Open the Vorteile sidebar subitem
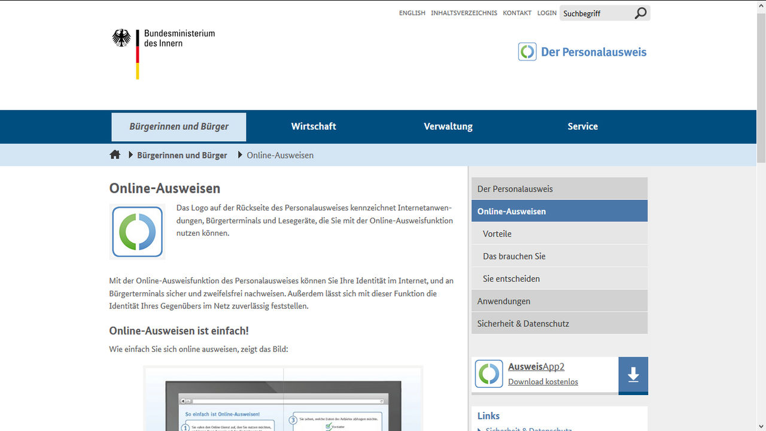 560,233
